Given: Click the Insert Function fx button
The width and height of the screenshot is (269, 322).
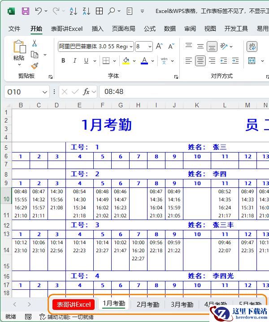Looking at the screenshot, I should click(x=86, y=92).
